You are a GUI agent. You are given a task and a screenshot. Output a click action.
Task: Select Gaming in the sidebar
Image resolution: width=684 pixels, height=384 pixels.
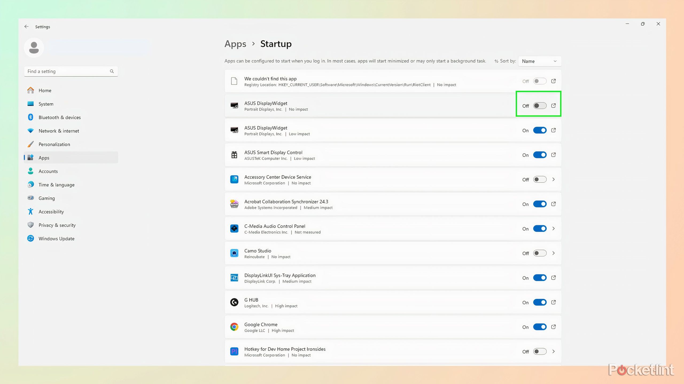pos(47,198)
